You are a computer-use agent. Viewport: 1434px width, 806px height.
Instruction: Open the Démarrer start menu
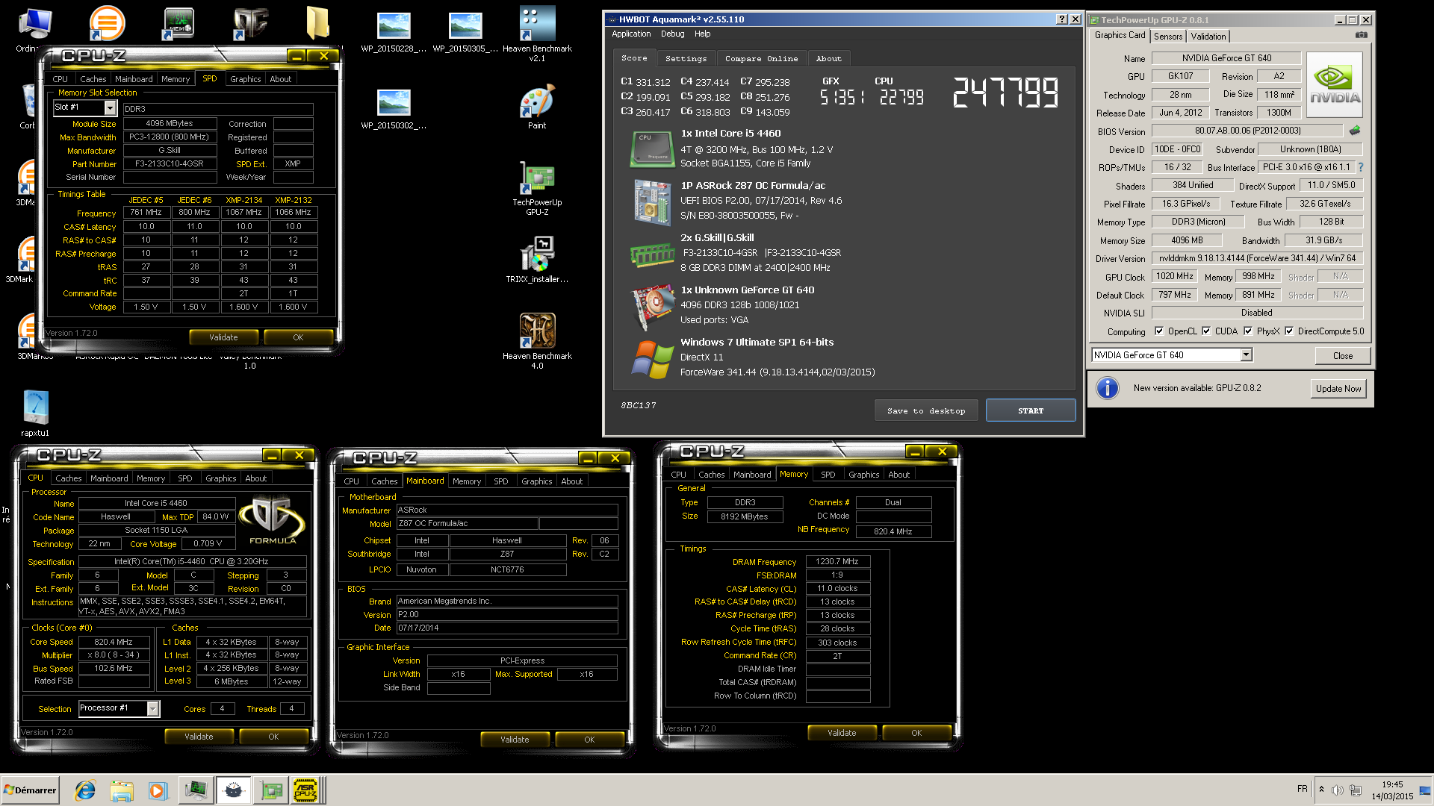(30, 790)
